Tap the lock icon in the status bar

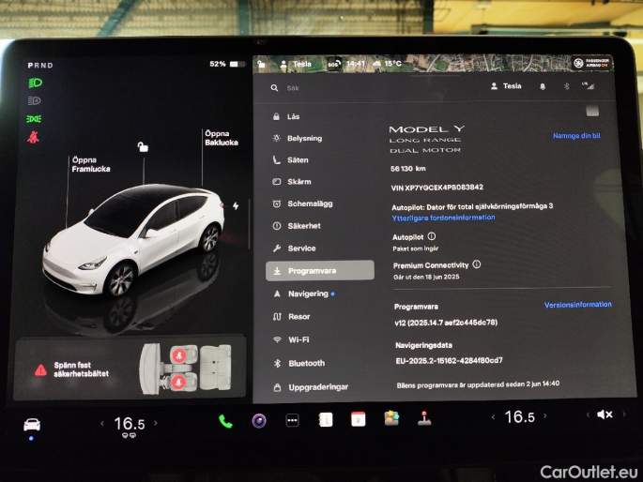tap(261, 64)
